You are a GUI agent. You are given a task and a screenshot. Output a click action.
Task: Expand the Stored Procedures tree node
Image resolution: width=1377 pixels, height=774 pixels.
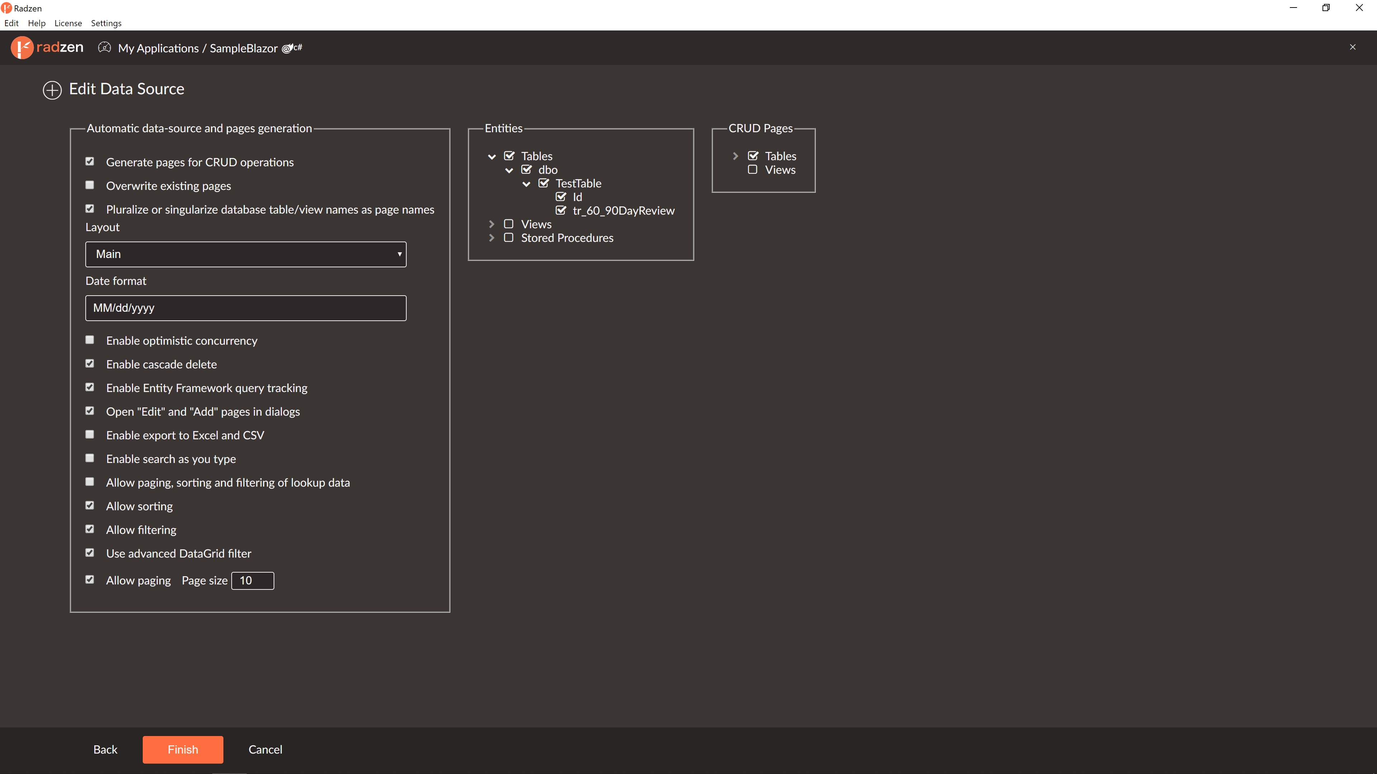click(x=491, y=238)
